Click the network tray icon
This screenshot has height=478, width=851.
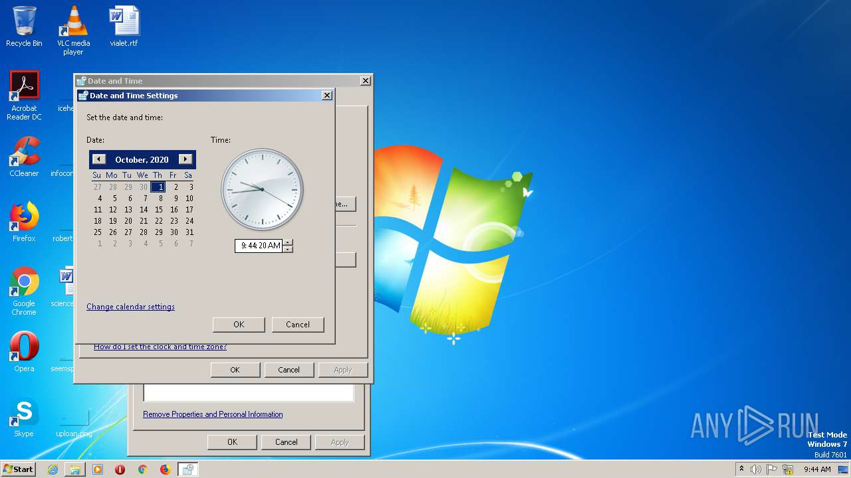click(788, 469)
